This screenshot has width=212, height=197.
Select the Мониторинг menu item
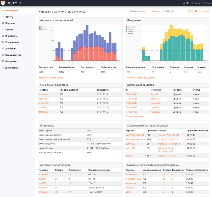(x=11, y=11)
